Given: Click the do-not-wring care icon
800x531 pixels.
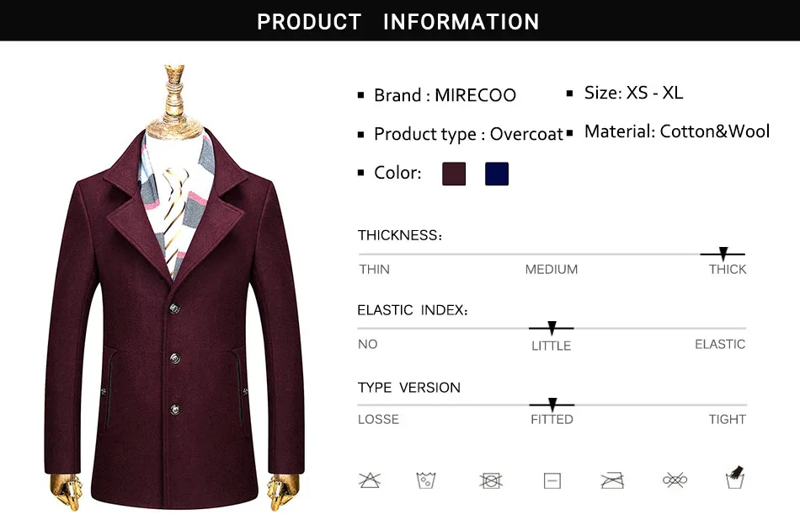Looking at the screenshot, I should pos(675,480).
